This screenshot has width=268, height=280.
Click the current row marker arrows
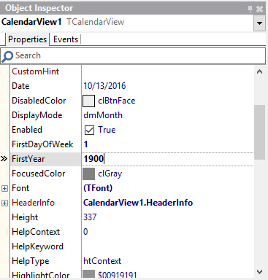(4, 159)
